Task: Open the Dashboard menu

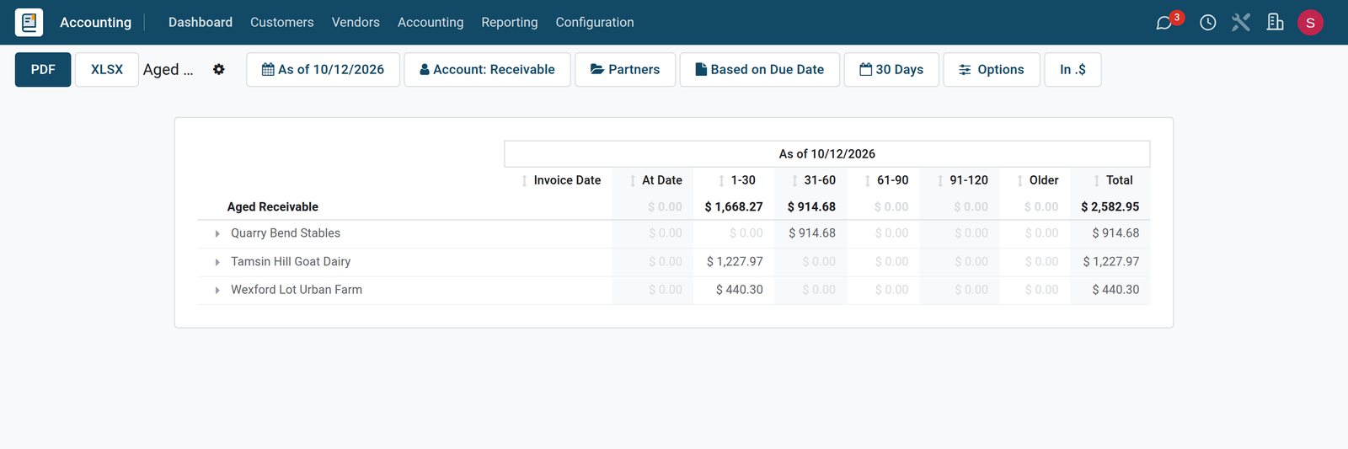Action: 201,22
